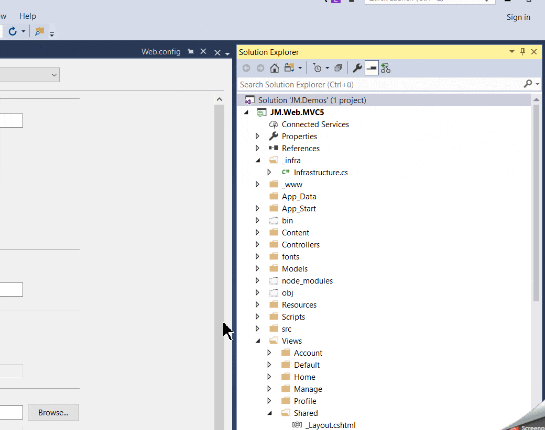Expand the Resources folder
Screen dimensions: 545x430
coord(257,304)
